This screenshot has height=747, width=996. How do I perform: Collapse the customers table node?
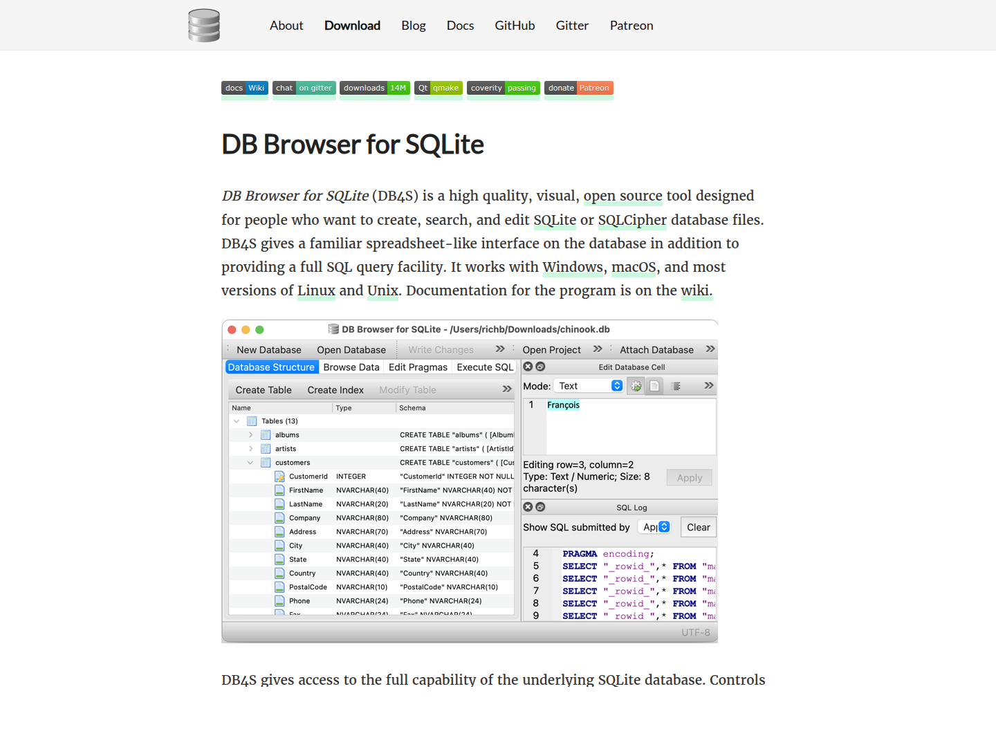coord(250,463)
